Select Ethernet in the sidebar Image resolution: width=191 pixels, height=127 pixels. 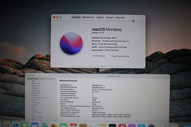pyautogui.click(x=35, y=88)
